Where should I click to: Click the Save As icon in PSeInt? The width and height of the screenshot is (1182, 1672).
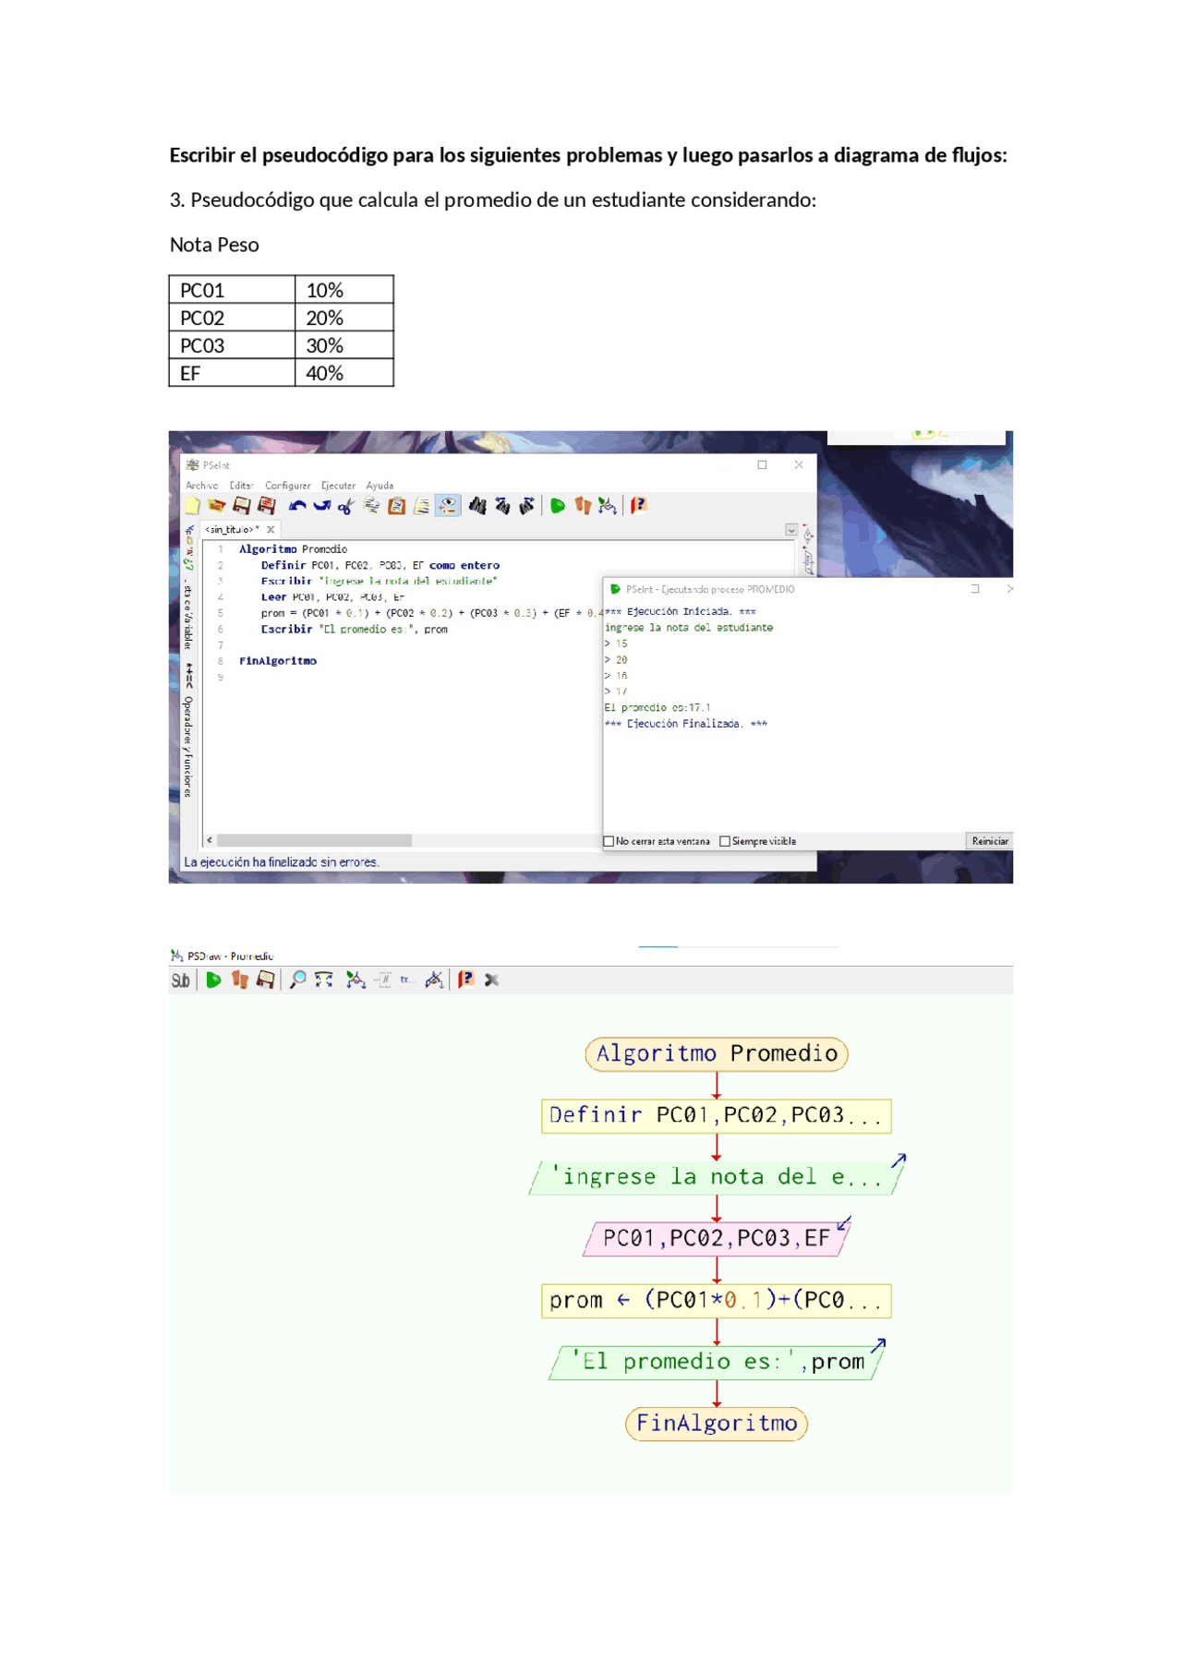[x=267, y=506]
